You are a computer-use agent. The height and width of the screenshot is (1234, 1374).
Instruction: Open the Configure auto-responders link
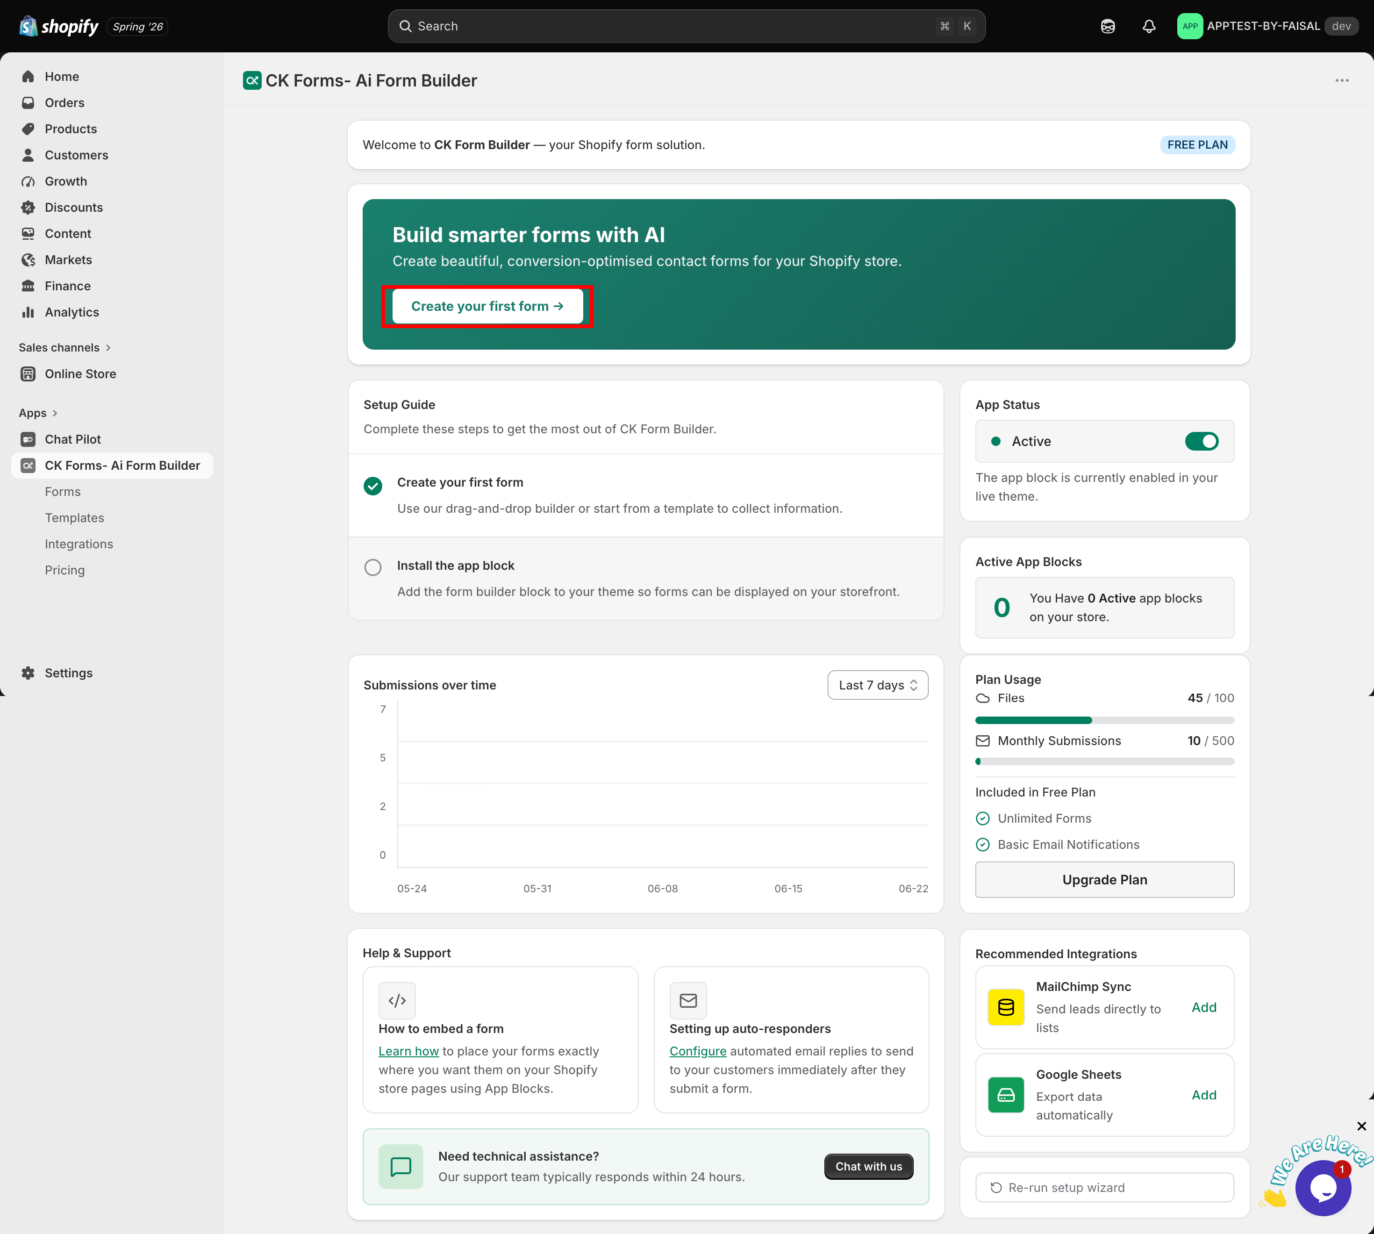[x=698, y=1052]
